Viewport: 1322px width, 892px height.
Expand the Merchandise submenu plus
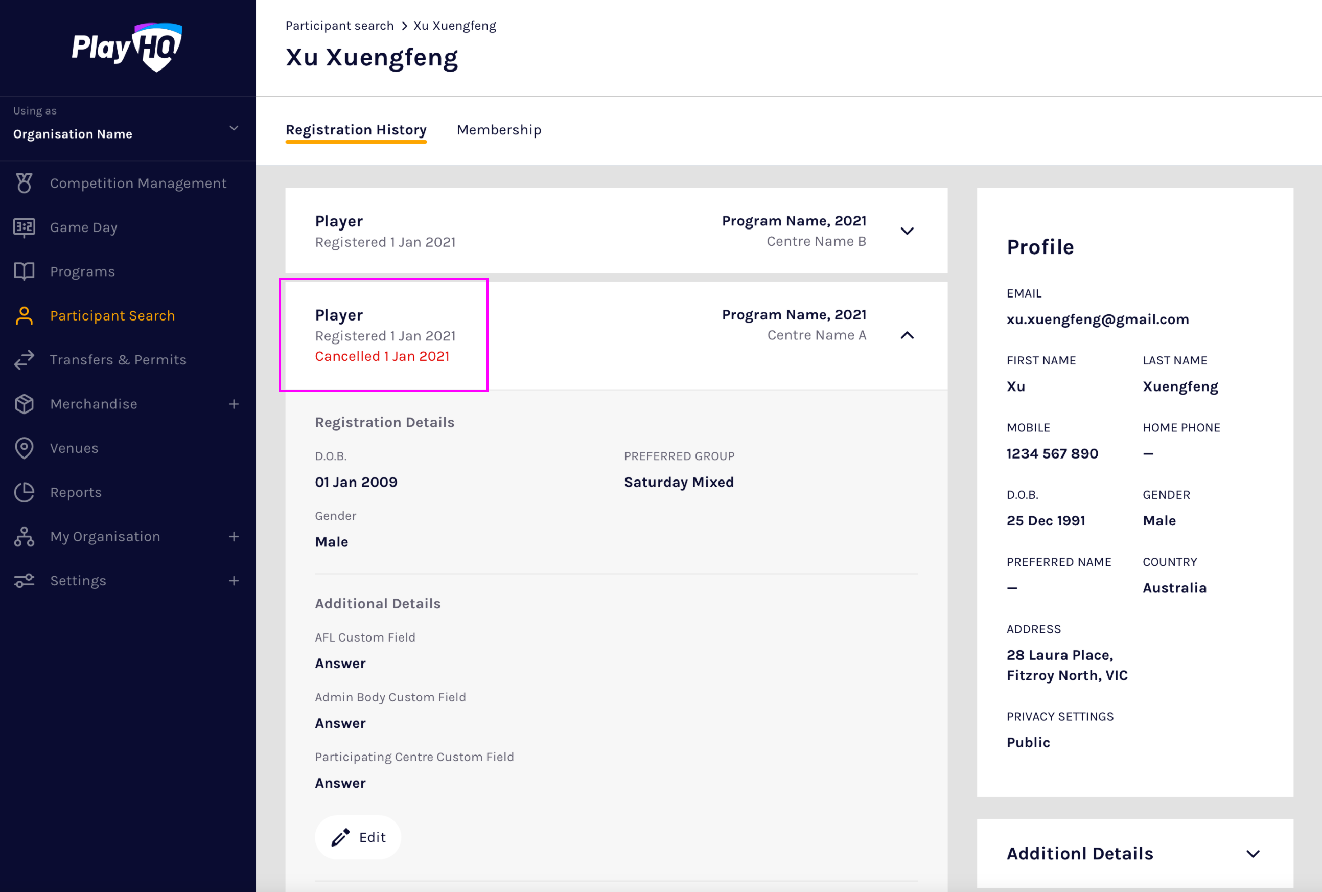coord(234,404)
